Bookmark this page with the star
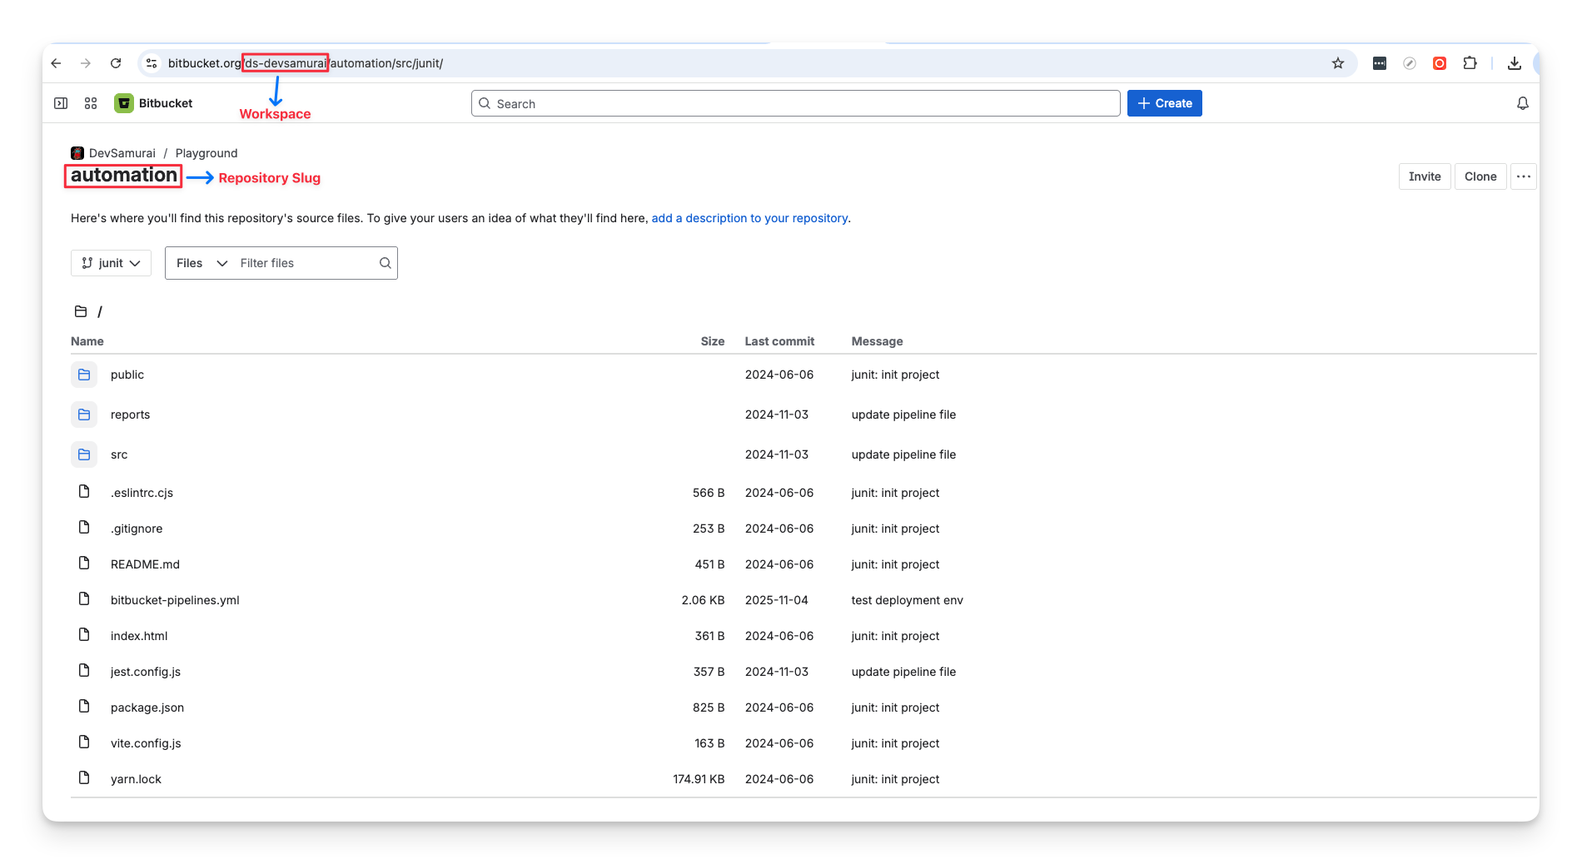 coord(1338,62)
